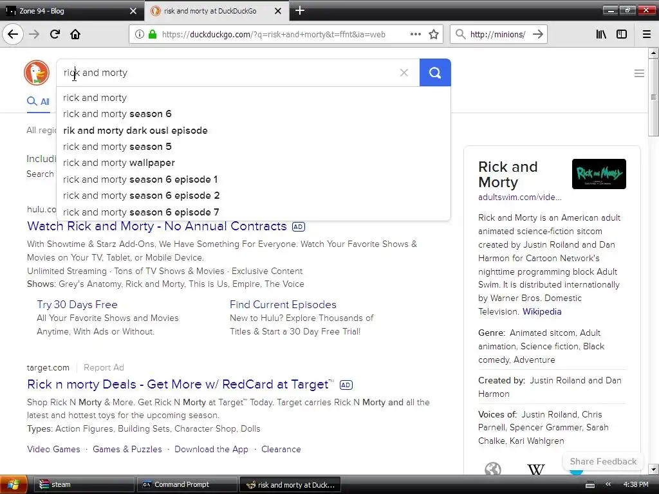The image size is (659, 494).
Task: Go back with the browser back arrow
Action: pyautogui.click(x=13, y=34)
